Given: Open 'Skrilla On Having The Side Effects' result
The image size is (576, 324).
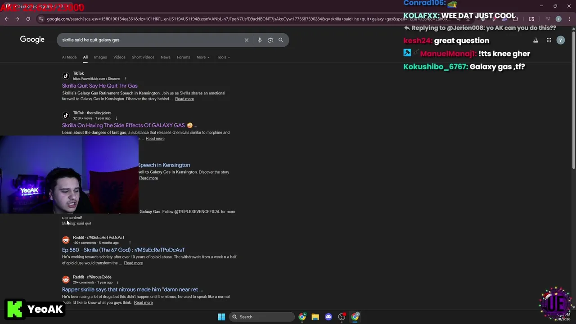Looking at the screenshot, I should 130,126.
